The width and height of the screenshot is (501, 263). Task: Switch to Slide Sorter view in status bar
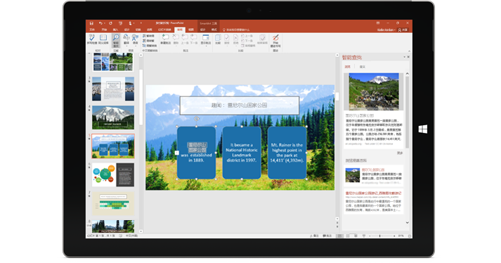(348, 236)
